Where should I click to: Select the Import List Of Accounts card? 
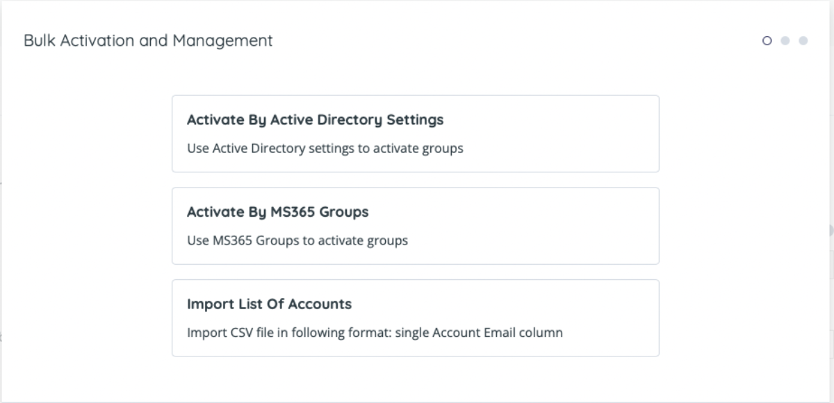point(416,318)
